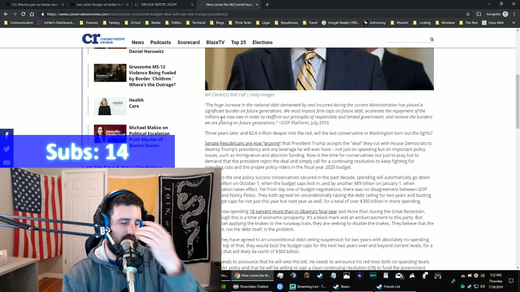Open the Corsair sails icon in taskbar
The image size is (520, 292).
[412, 276]
